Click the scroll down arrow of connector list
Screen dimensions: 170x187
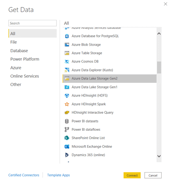click(159, 156)
